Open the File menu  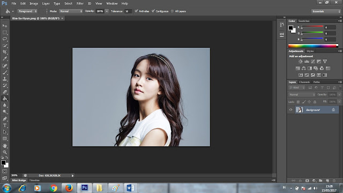pyautogui.click(x=14, y=4)
